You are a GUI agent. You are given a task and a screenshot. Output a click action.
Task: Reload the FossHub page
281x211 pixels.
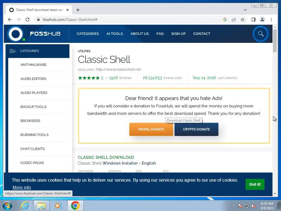click(27, 20)
